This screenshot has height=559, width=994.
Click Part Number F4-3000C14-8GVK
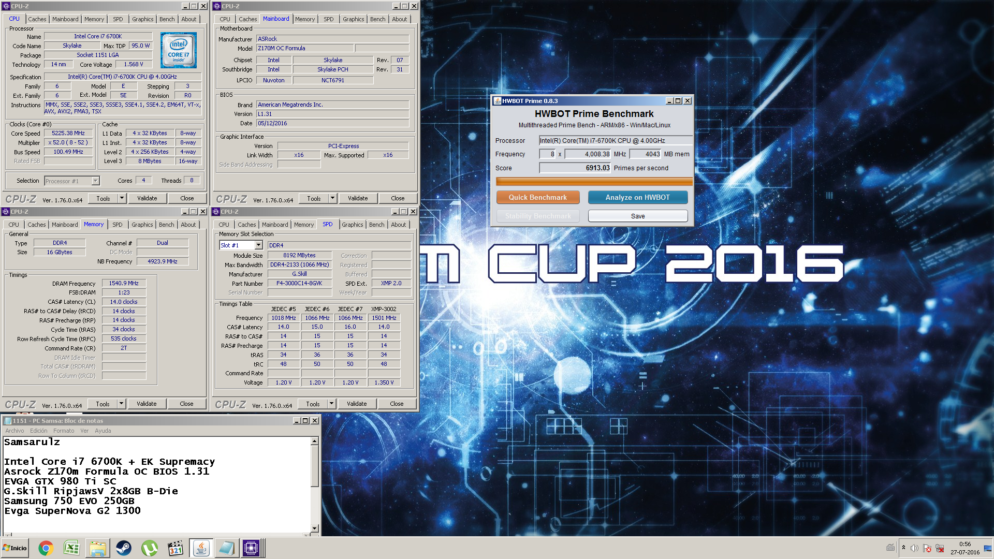click(x=299, y=283)
